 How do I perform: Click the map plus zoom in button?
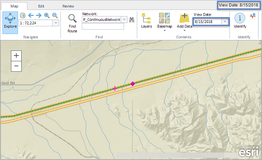click(x=16, y=56)
